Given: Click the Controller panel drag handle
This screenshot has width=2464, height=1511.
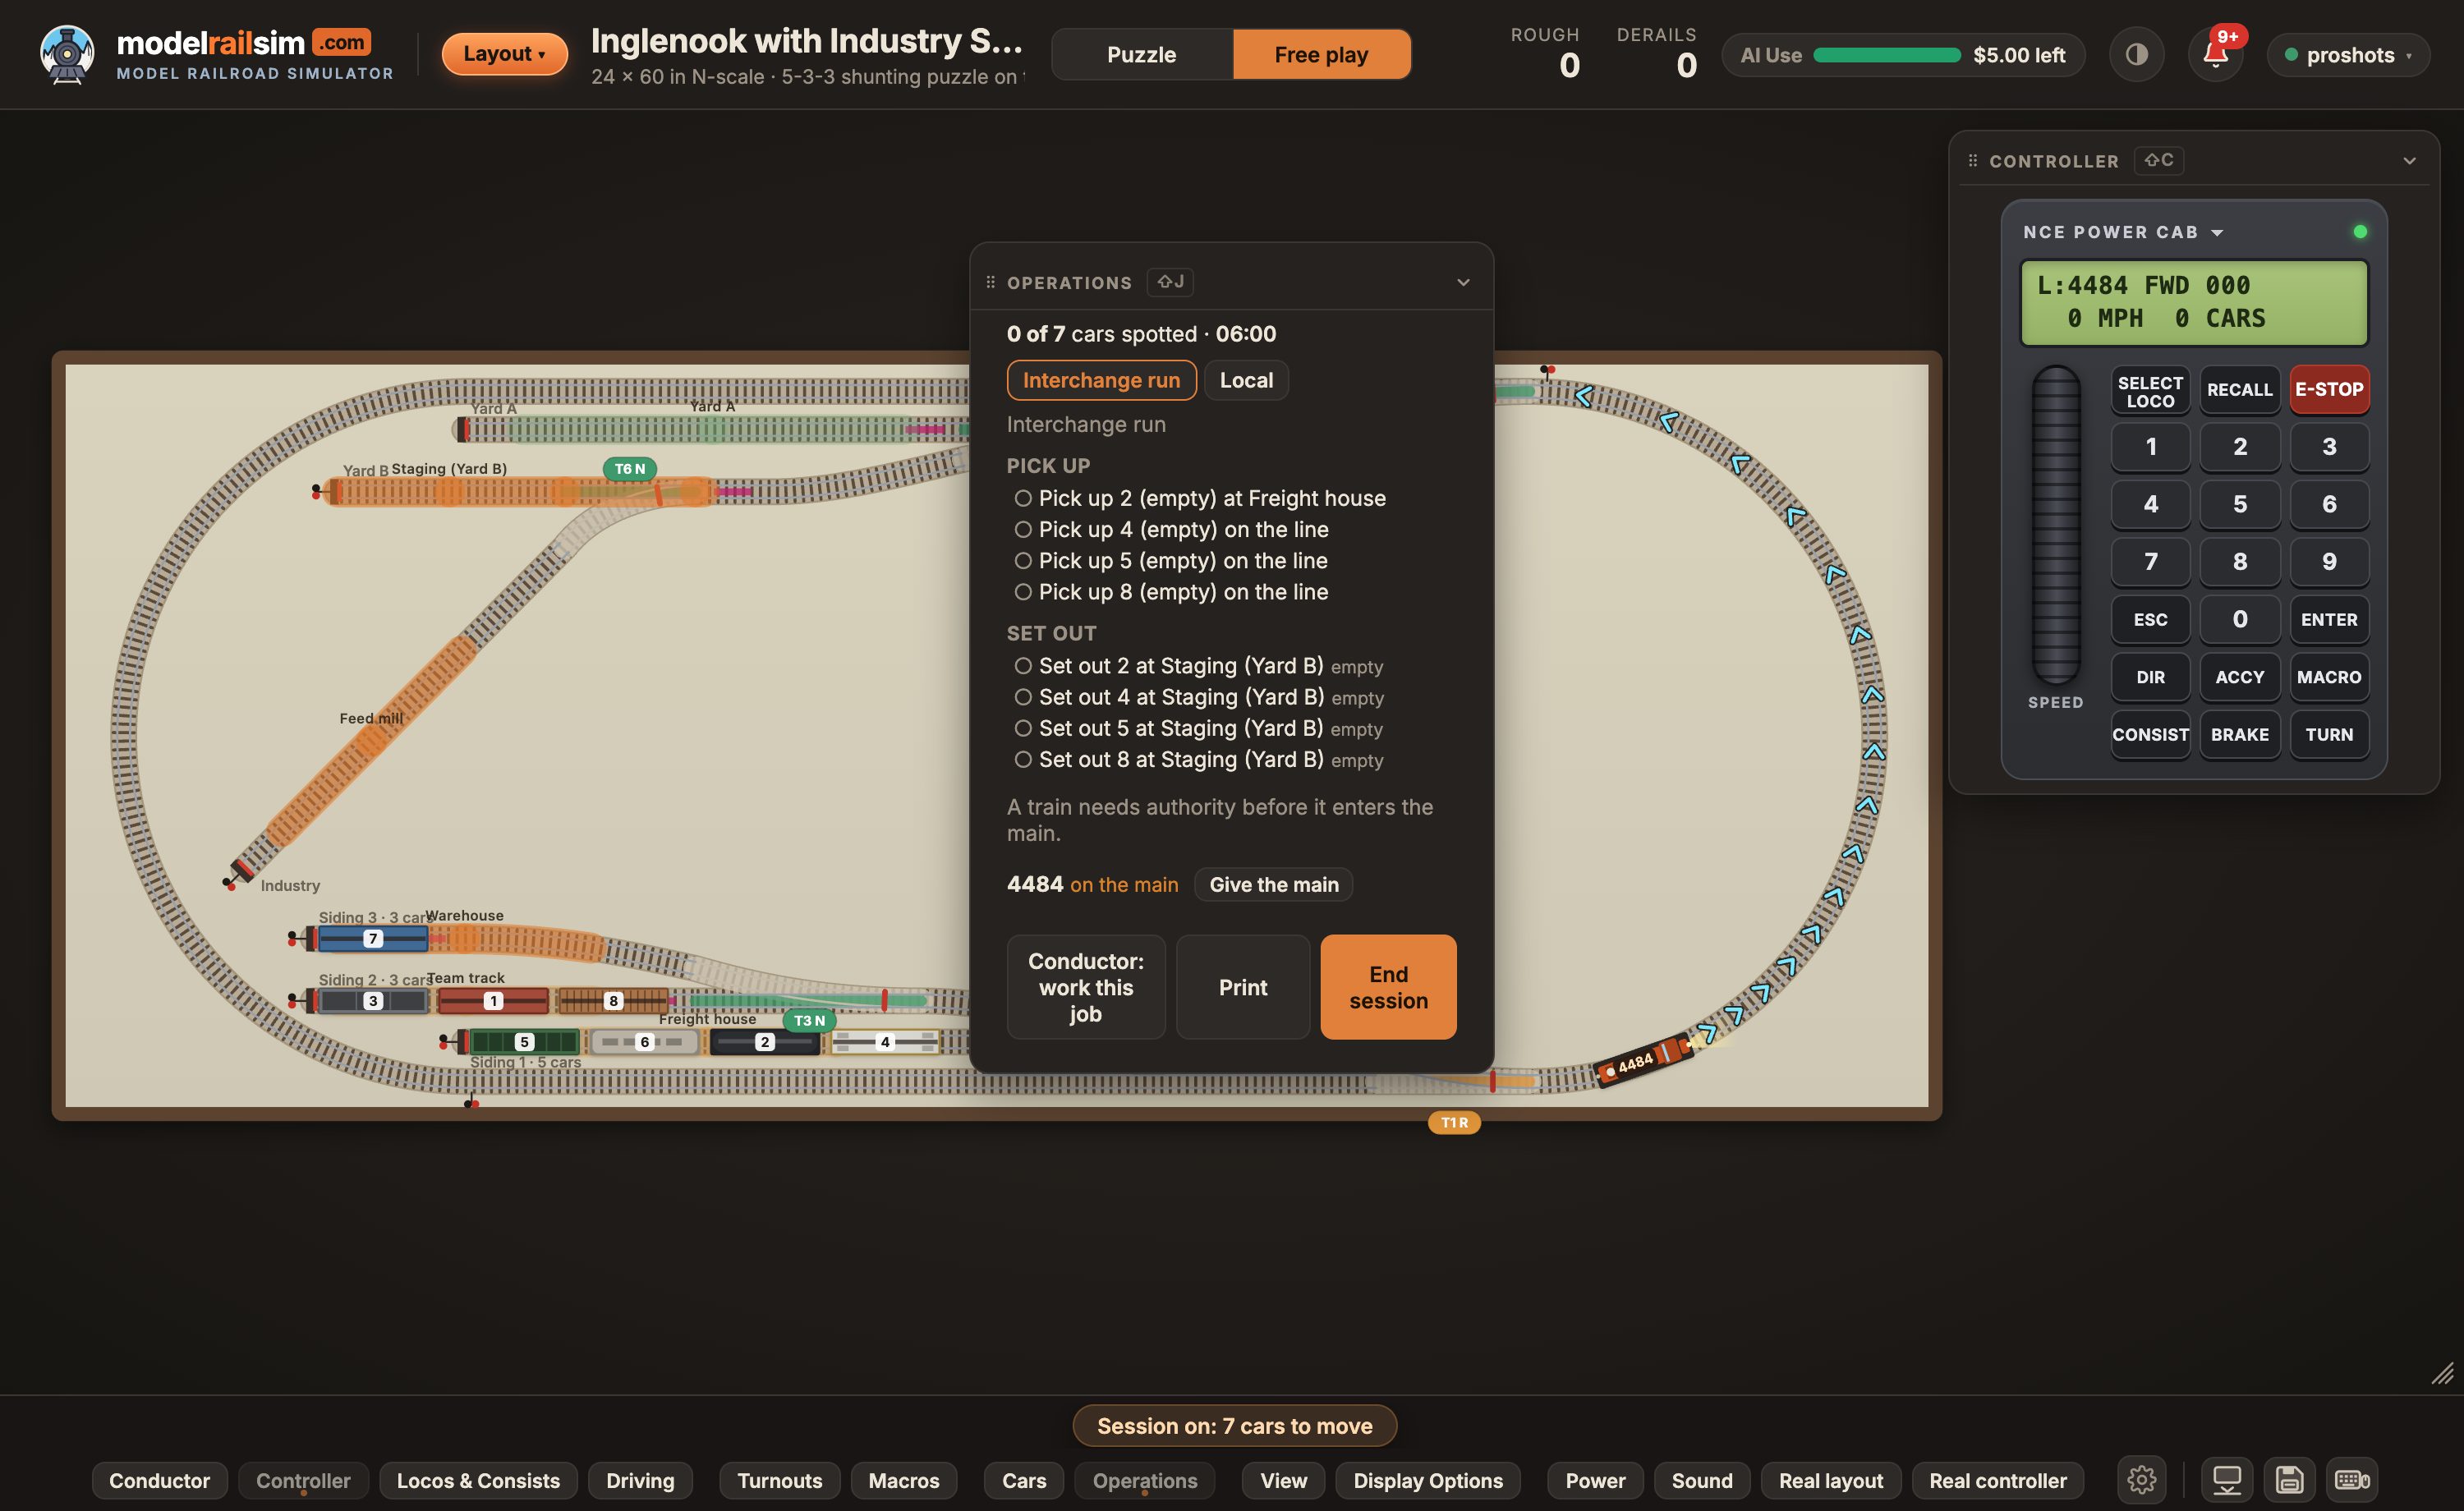Looking at the screenshot, I should pos(1972,161).
